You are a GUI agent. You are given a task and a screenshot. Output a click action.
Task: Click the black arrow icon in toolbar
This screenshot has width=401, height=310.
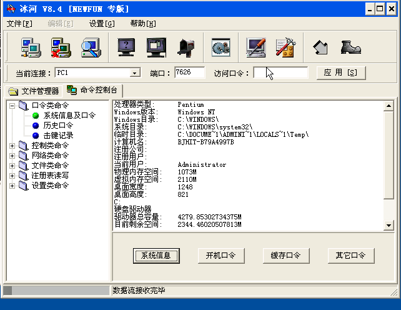click(320, 47)
